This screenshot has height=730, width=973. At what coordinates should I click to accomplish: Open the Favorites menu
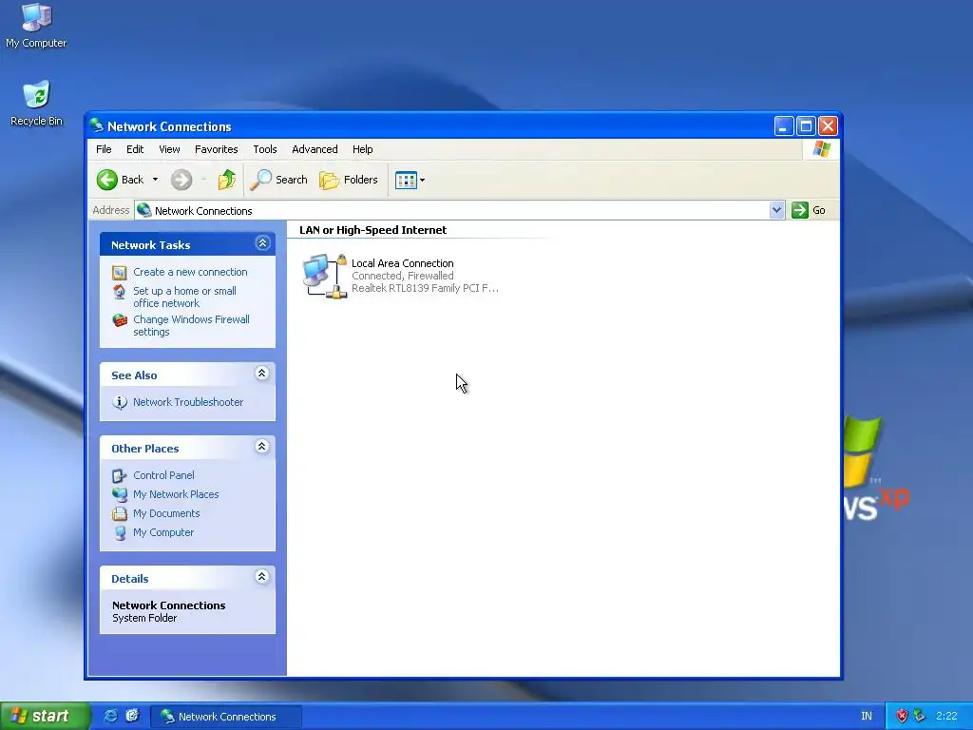pos(216,149)
